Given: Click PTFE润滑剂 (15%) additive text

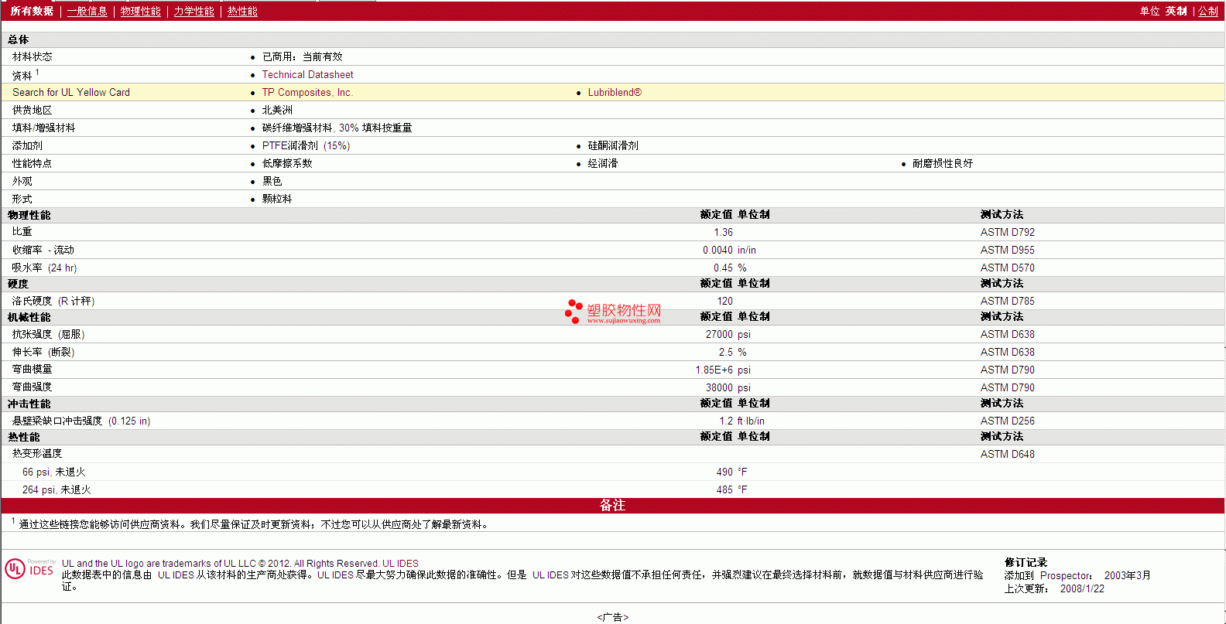Looking at the screenshot, I should tap(306, 145).
